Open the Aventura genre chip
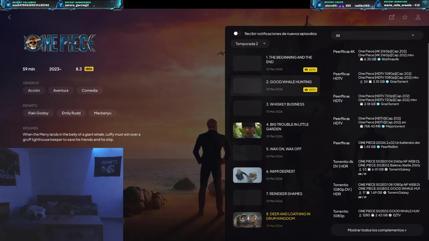Screen dimensions: 429x241 (61, 90)
